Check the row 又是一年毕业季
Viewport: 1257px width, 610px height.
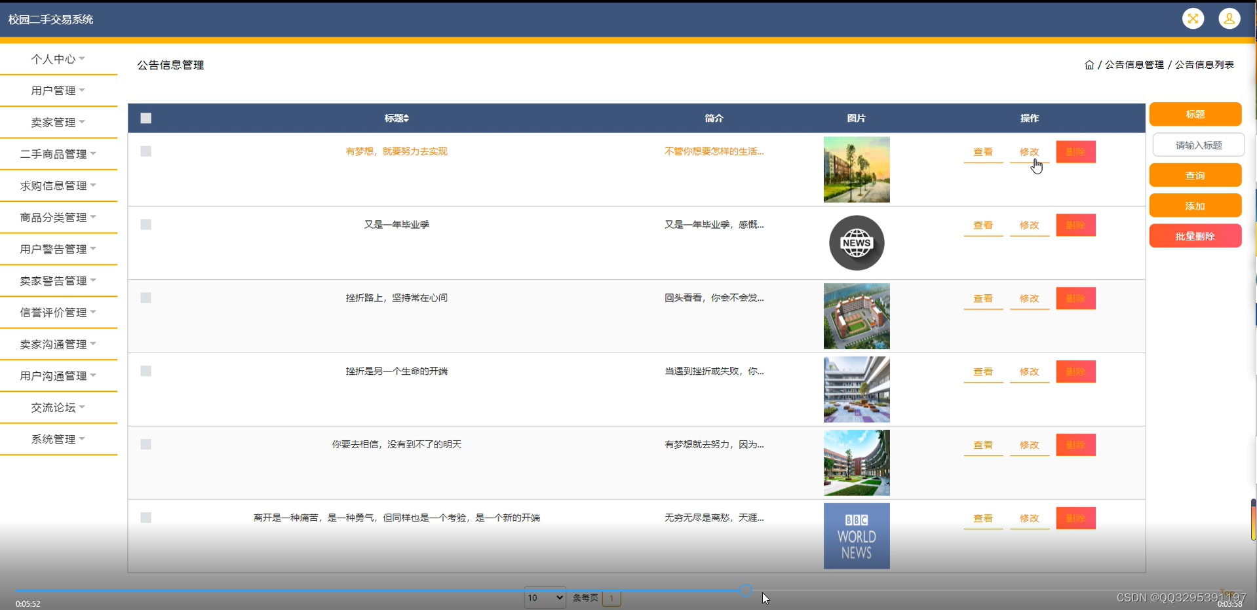(x=146, y=225)
